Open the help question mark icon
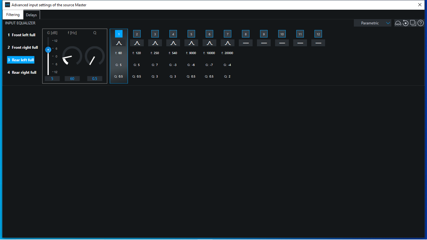The width and height of the screenshot is (427, 240). (420, 23)
